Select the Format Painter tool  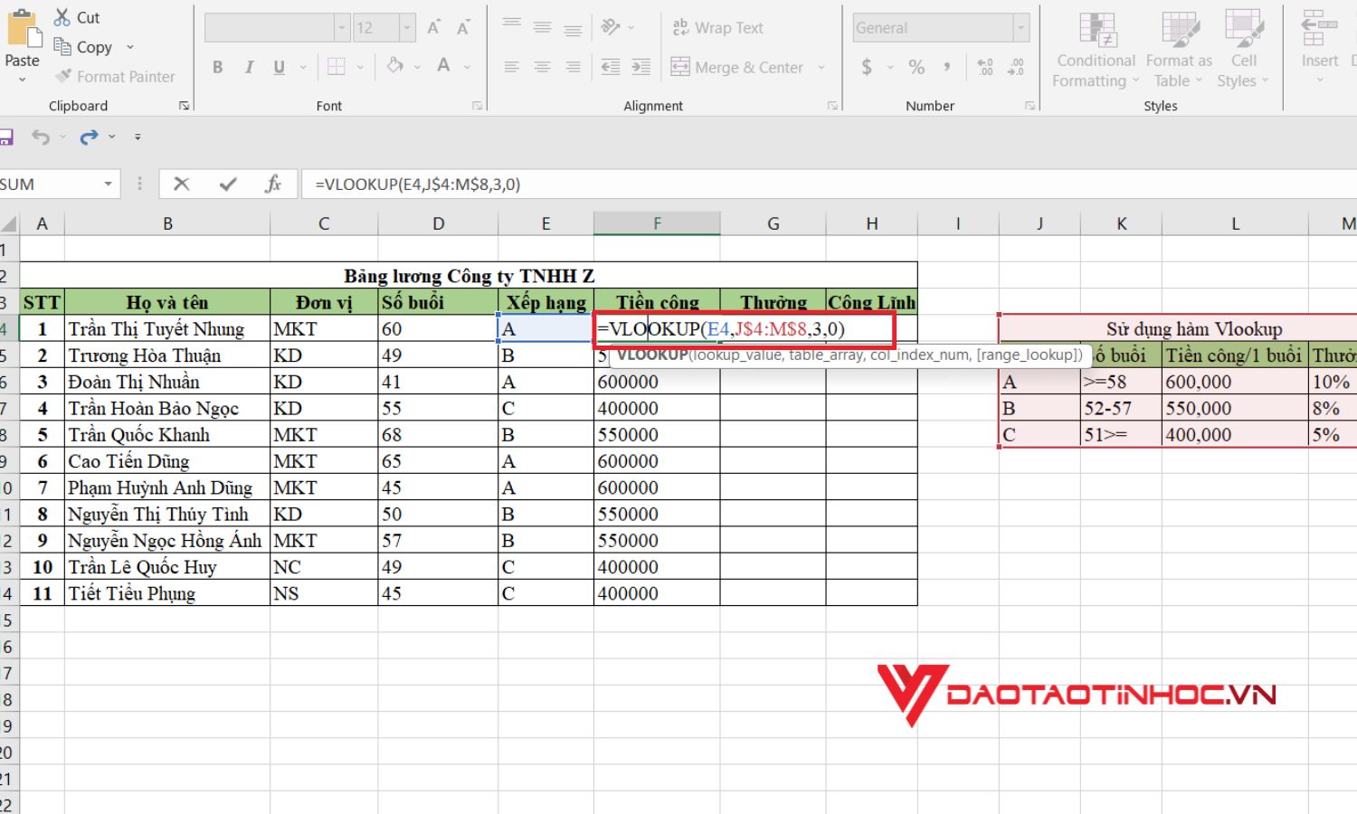[116, 76]
